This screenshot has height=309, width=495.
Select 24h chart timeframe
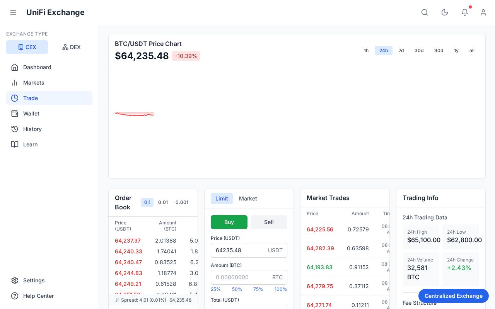[384, 51]
